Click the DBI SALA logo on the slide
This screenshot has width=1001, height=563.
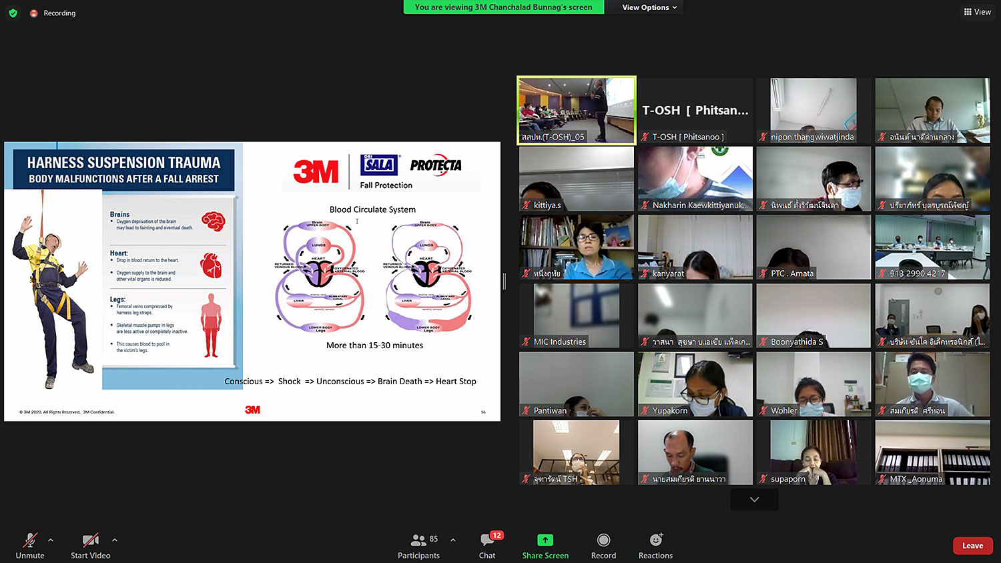click(x=379, y=165)
